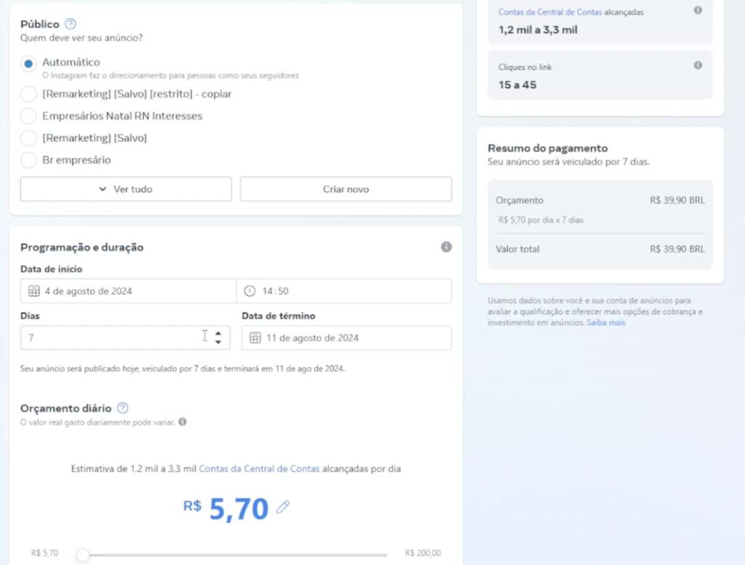This screenshot has height=565, width=745.
Task: Click the info icon for Cliques no link
Action: [698, 66]
